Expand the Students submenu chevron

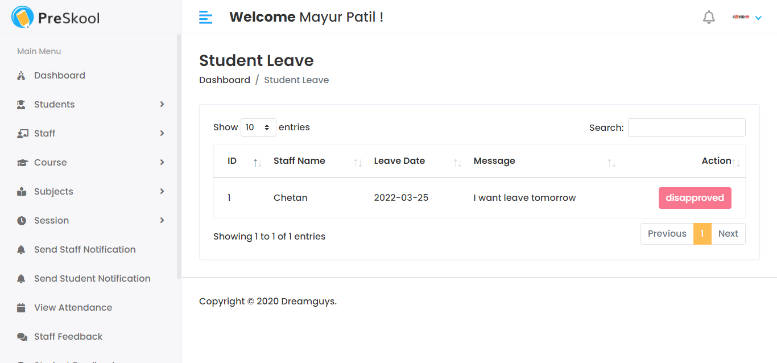(163, 104)
